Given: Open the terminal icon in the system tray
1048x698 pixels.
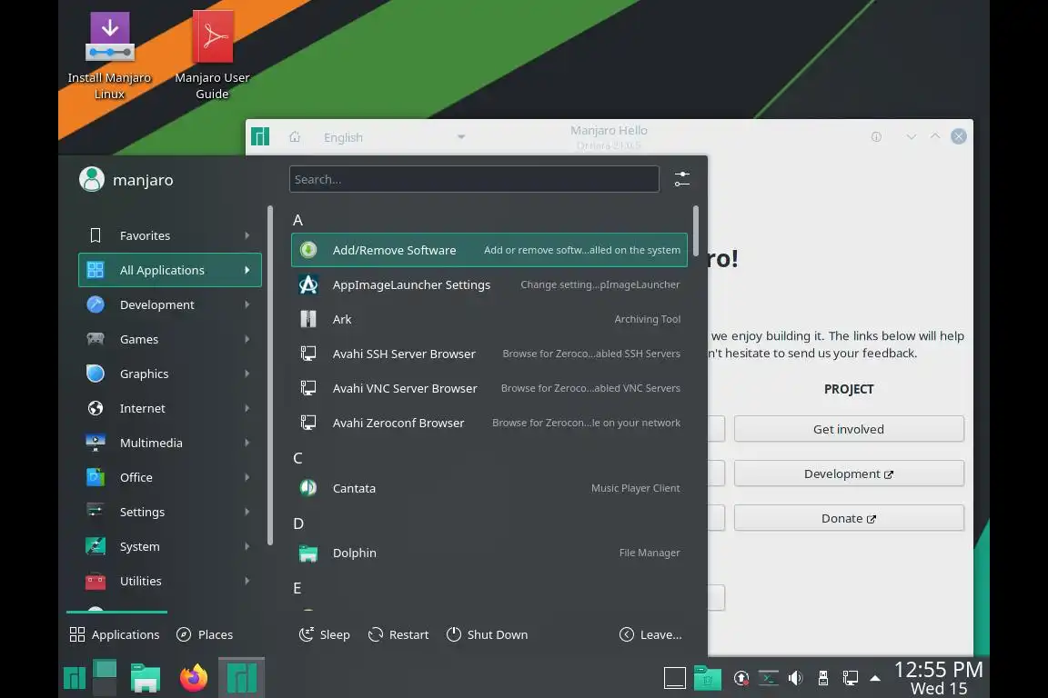Looking at the screenshot, I should click(769, 679).
